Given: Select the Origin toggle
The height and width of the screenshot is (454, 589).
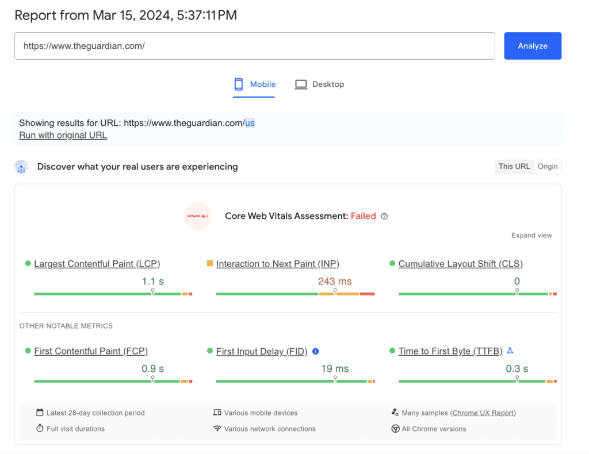Looking at the screenshot, I should pos(548,166).
